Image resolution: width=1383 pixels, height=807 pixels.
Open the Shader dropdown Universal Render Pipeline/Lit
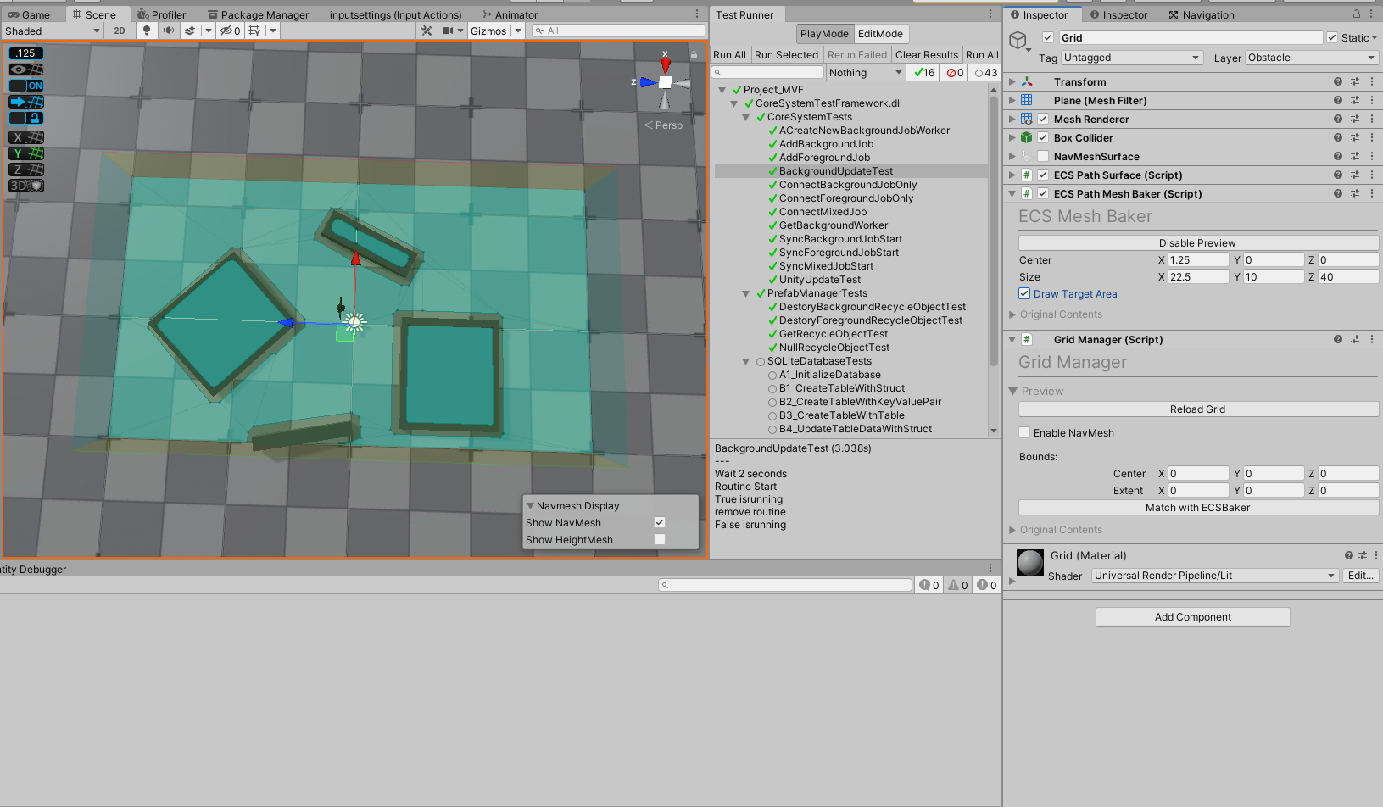pos(1214,576)
